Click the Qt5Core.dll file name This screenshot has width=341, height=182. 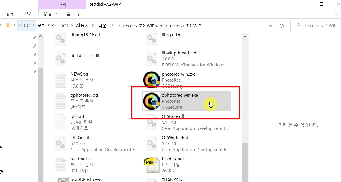coord(173,116)
